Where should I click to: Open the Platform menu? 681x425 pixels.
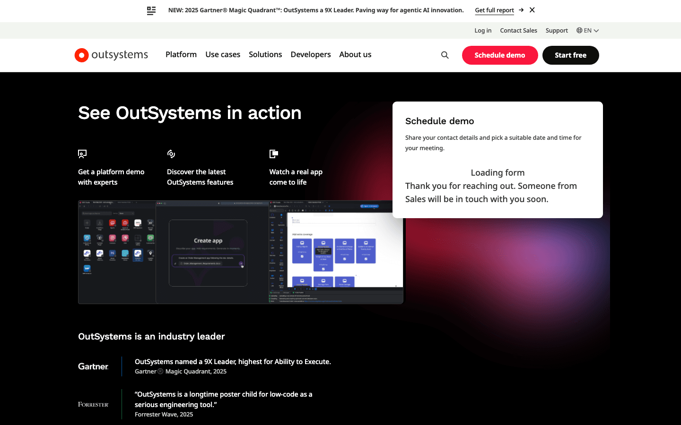[x=181, y=54]
